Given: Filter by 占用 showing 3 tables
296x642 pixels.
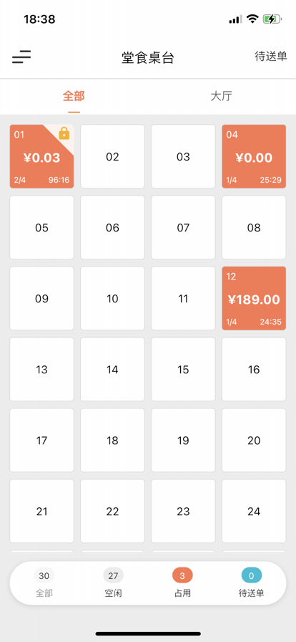Looking at the screenshot, I should [x=182, y=583].
